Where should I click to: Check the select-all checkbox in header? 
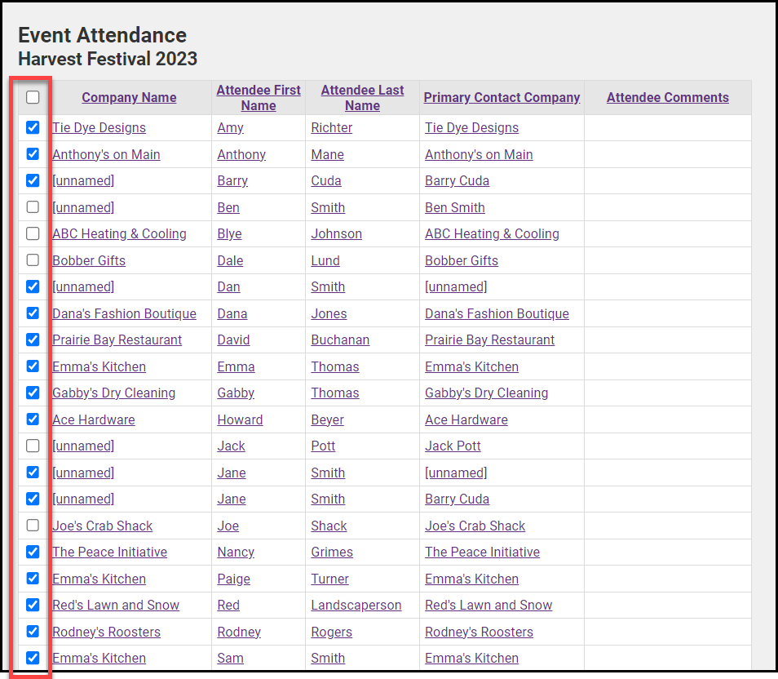(33, 97)
